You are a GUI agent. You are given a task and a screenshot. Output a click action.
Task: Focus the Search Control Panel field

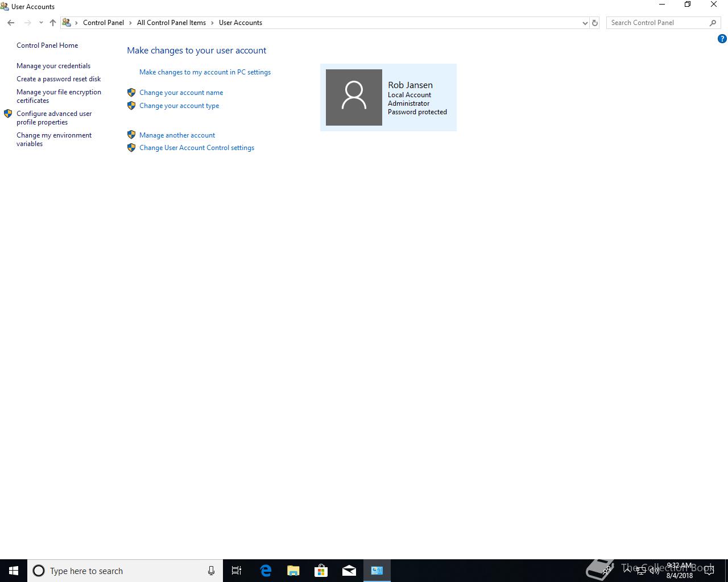[x=658, y=23]
